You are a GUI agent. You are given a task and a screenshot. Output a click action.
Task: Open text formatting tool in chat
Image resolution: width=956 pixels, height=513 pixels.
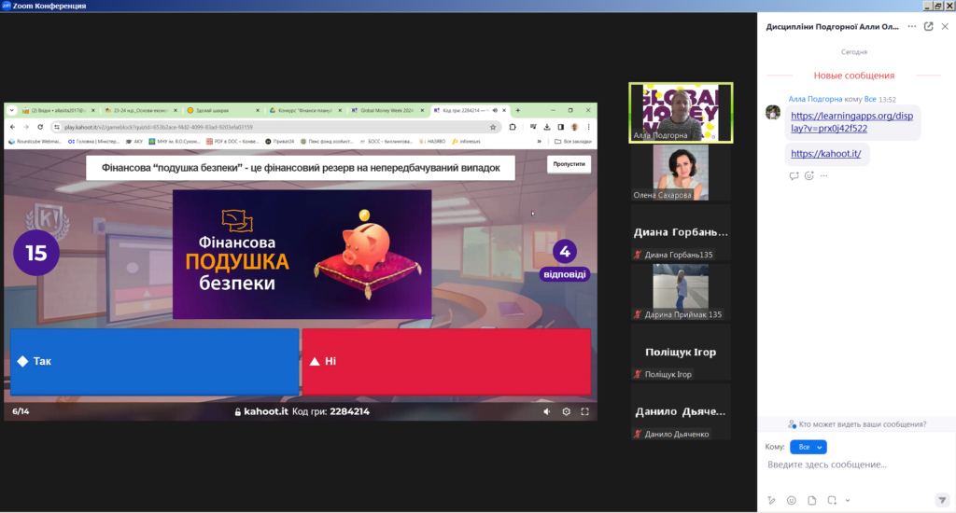[771, 500]
